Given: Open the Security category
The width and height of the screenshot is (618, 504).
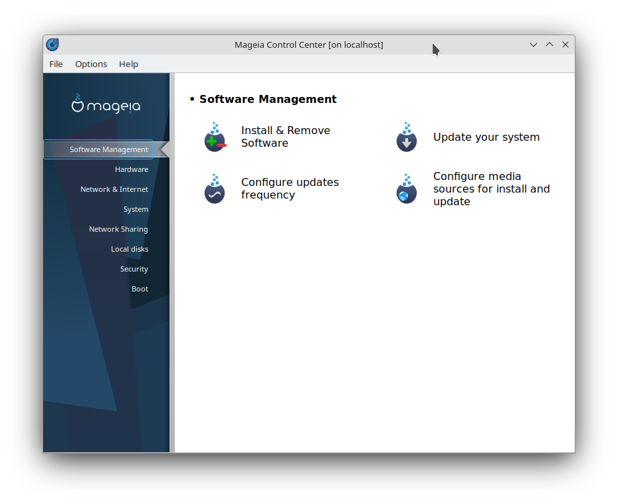Looking at the screenshot, I should [134, 269].
